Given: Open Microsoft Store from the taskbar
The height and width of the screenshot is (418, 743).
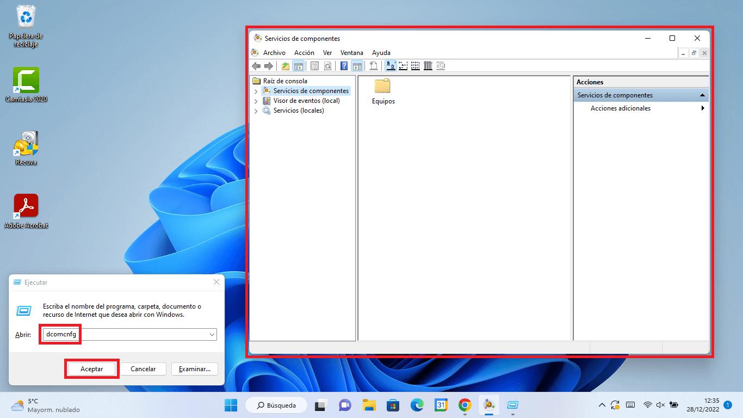Looking at the screenshot, I should pyautogui.click(x=393, y=405).
